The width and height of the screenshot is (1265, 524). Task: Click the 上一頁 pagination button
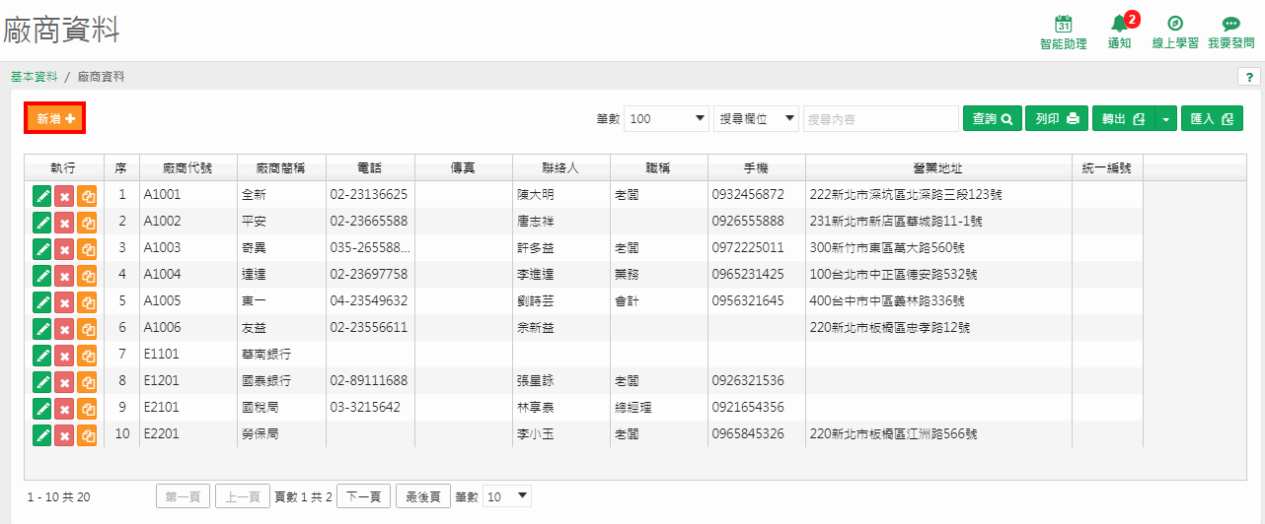243,496
